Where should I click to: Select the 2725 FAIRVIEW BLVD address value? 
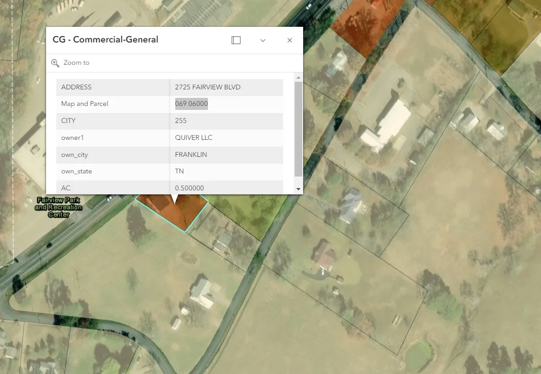[207, 87]
